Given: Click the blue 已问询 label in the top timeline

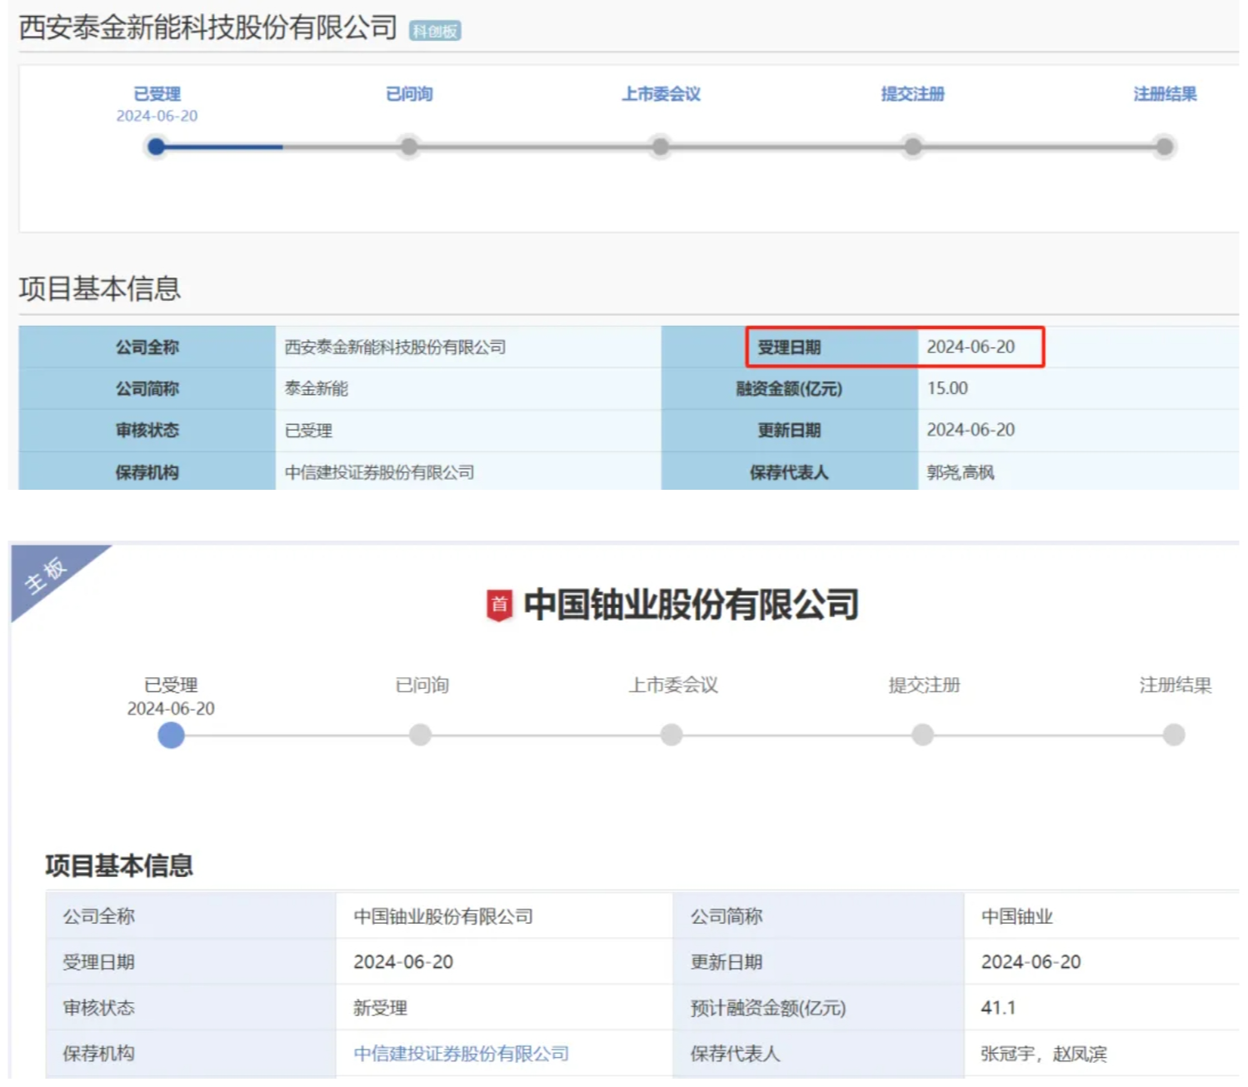Looking at the screenshot, I should tap(409, 94).
